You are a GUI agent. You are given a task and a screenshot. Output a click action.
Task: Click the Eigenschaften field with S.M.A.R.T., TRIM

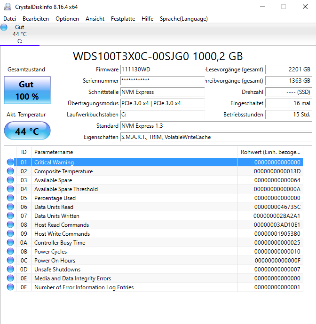[216, 137]
